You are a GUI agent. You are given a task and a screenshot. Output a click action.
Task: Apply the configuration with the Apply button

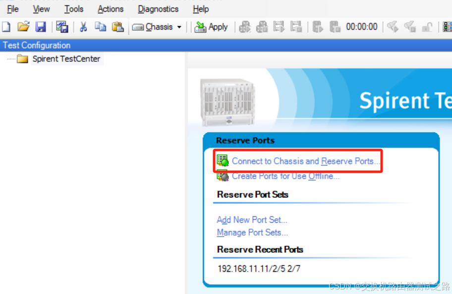pyautogui.click(x=211, y=27)
